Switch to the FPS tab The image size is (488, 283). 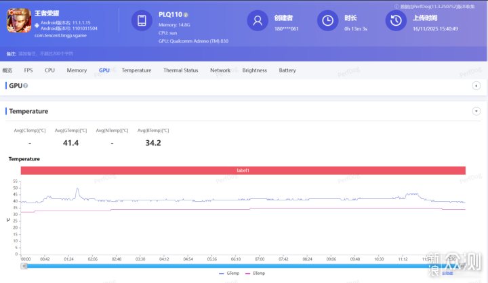point(28,70)
